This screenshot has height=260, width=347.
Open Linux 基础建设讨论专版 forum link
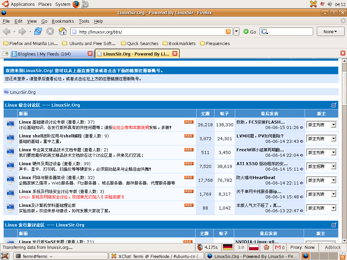coord(42,122)
